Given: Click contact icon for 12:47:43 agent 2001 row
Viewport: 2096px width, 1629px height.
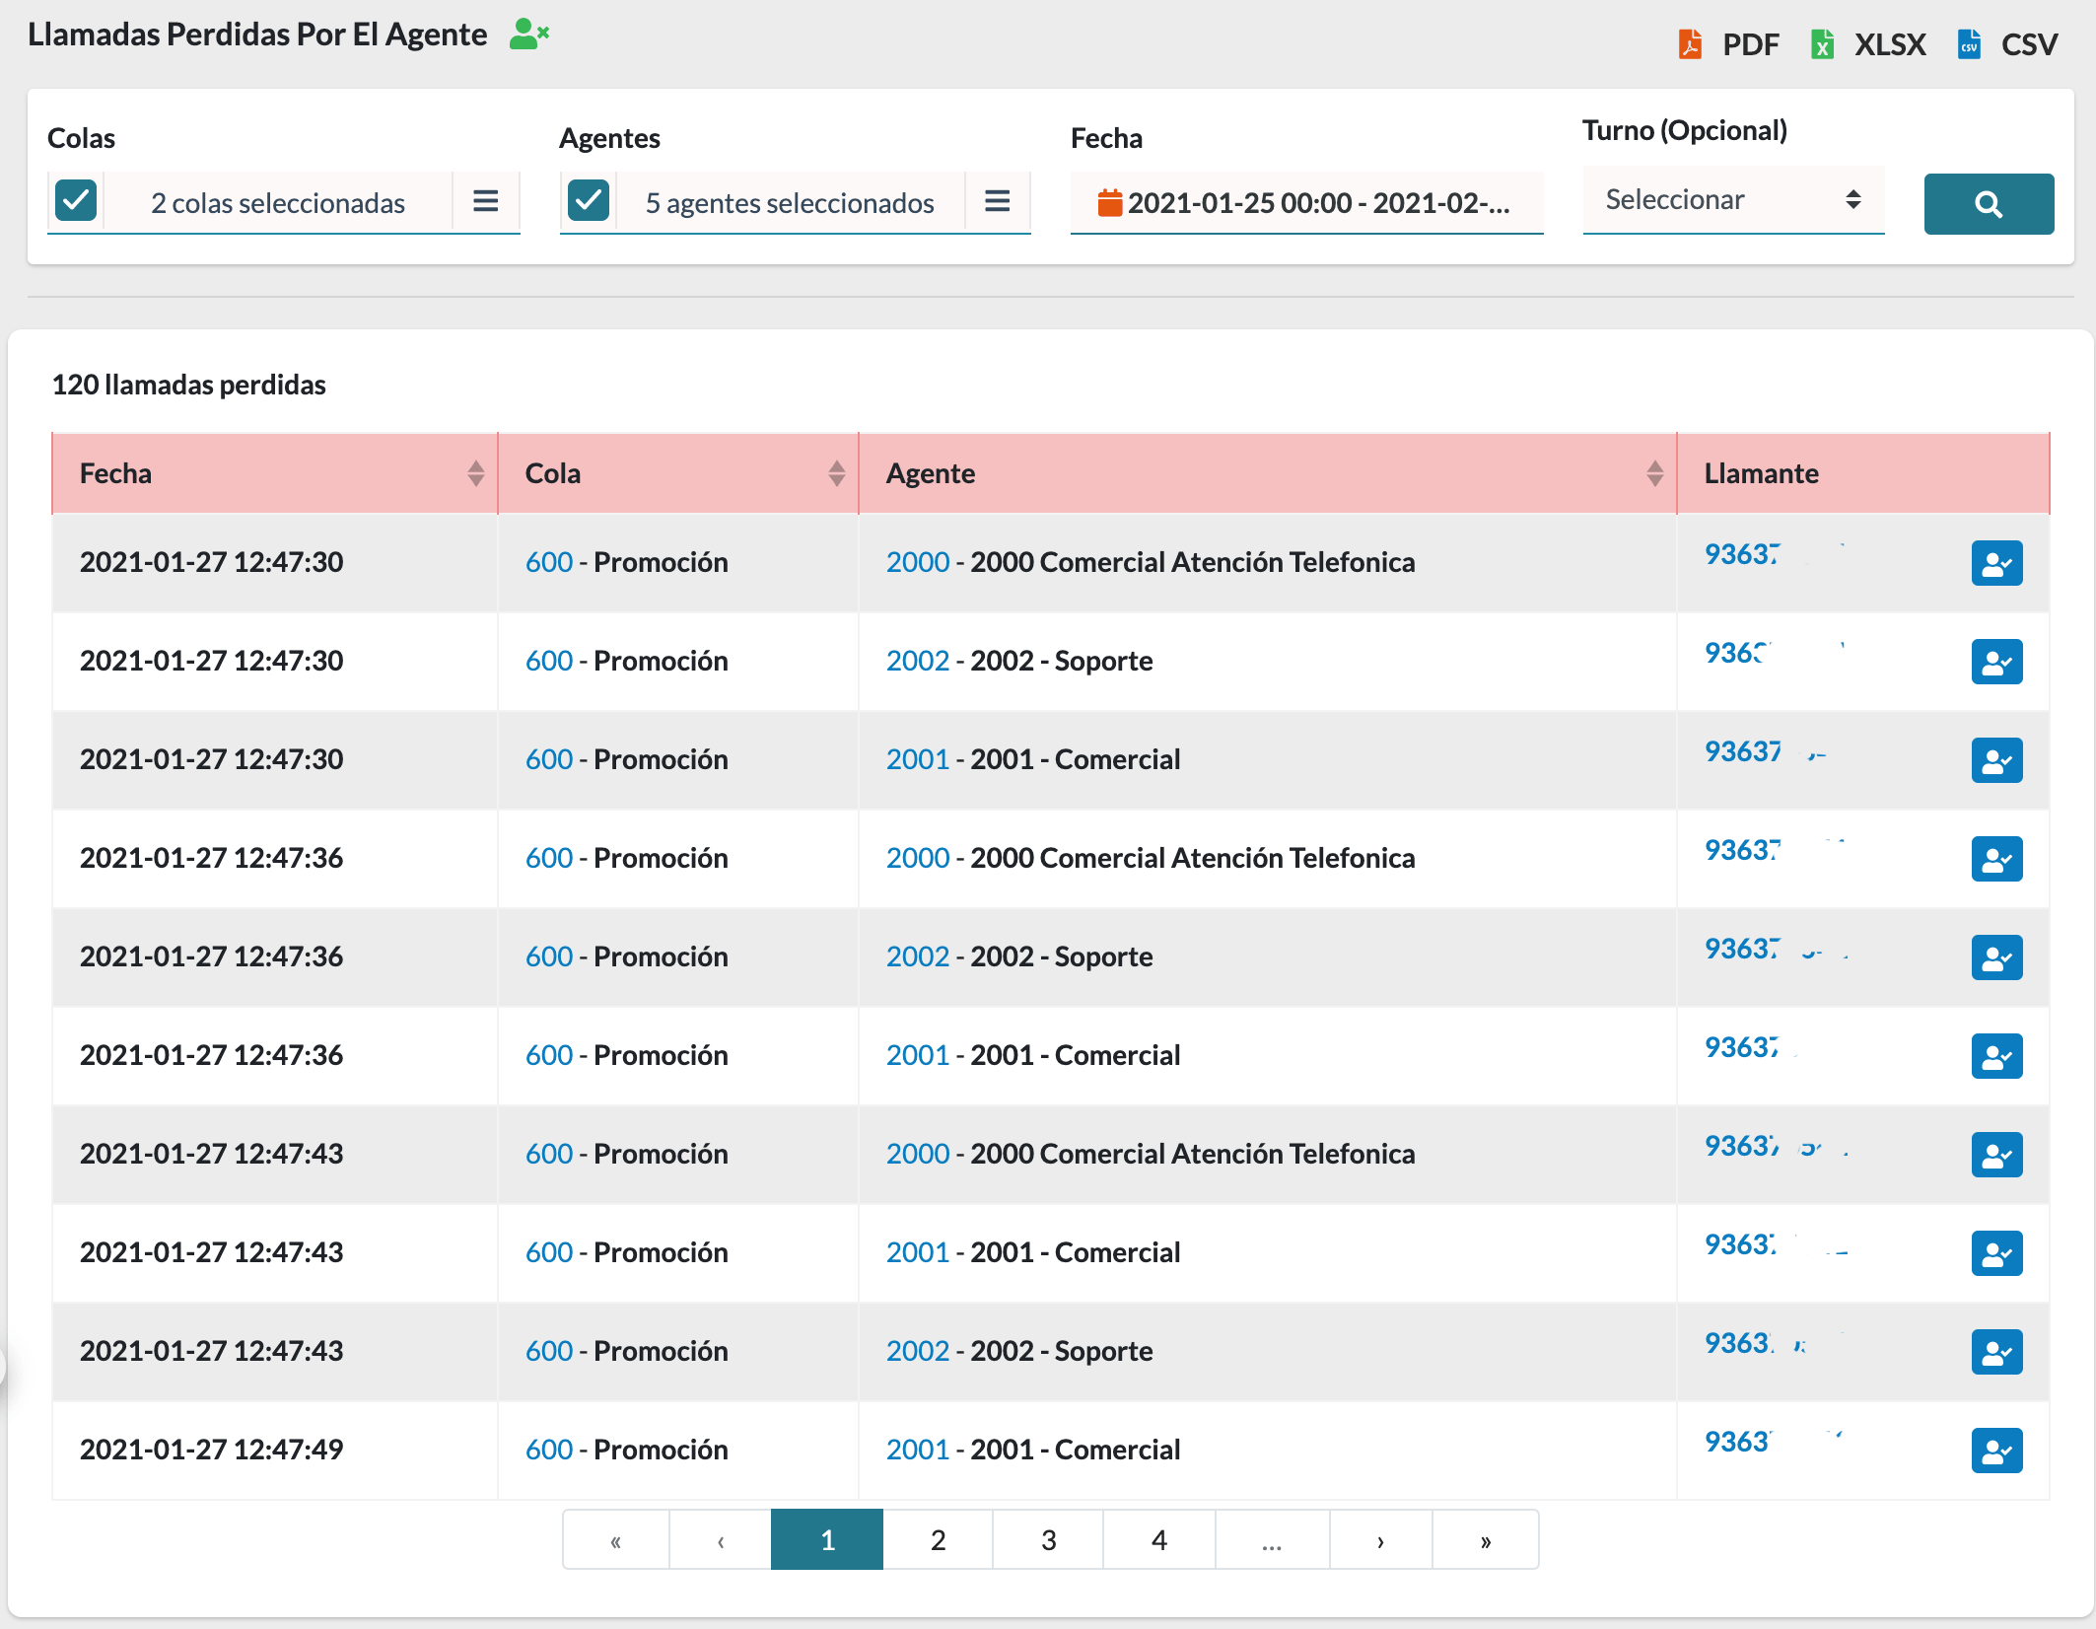Looking at the screenshot, I should tap(1996, 1253).
